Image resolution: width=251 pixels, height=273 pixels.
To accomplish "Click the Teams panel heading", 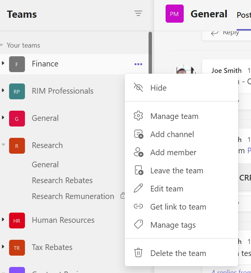I will [22, 14].
